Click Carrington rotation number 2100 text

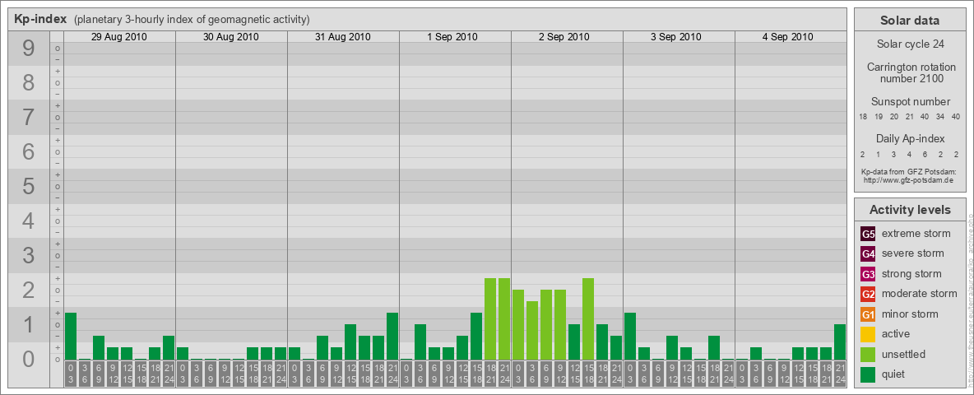point(910,72)
